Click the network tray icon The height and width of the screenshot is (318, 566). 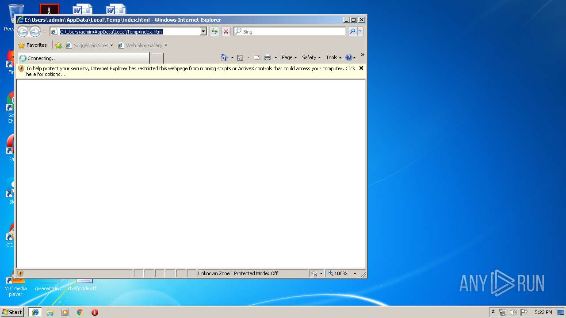point(503,312)
